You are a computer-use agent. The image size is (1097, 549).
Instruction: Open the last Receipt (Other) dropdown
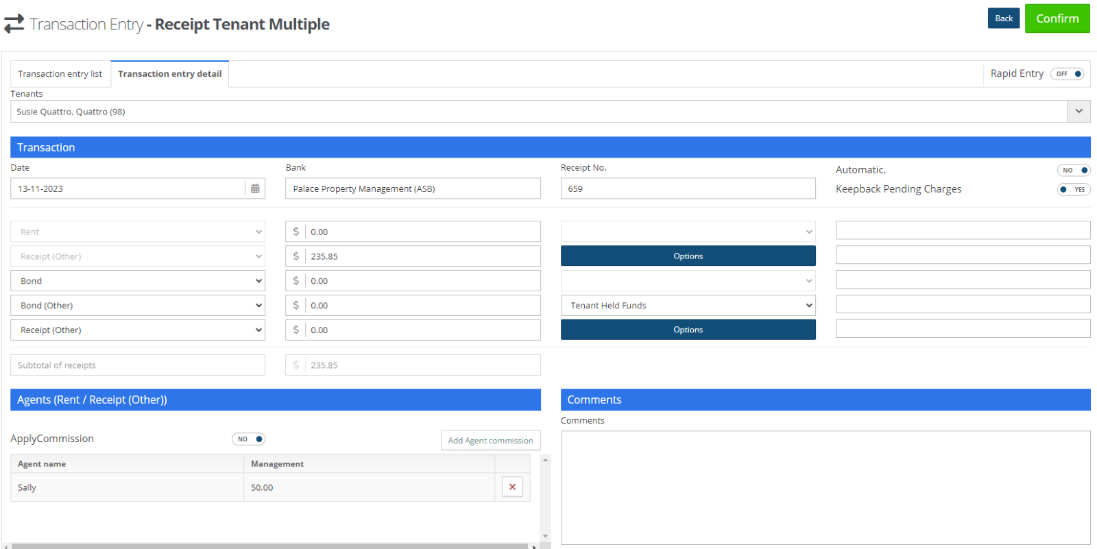(x=138, y=330)
